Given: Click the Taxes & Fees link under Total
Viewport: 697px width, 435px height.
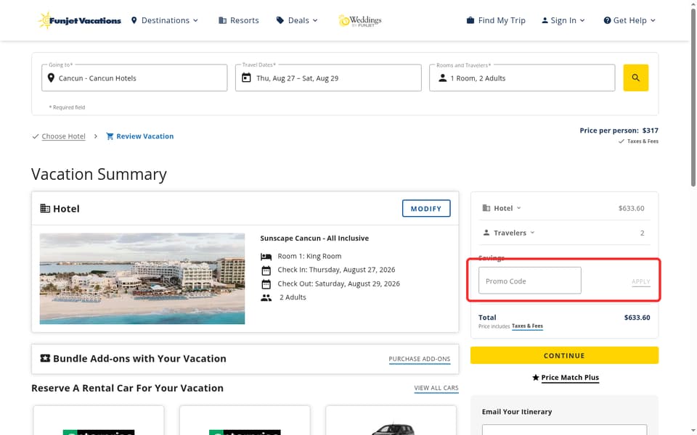Looking at the screenshot, I should click(x=527, y=326).
